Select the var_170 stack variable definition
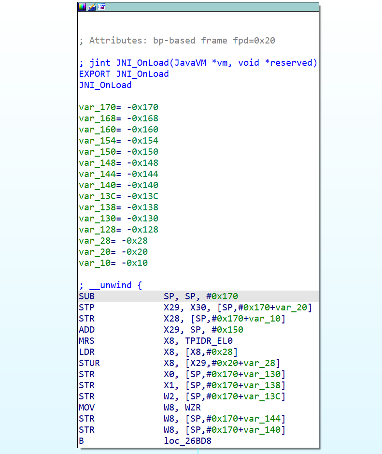The height and width of the screenshot is (454, 382). click(x=118, y=107)
